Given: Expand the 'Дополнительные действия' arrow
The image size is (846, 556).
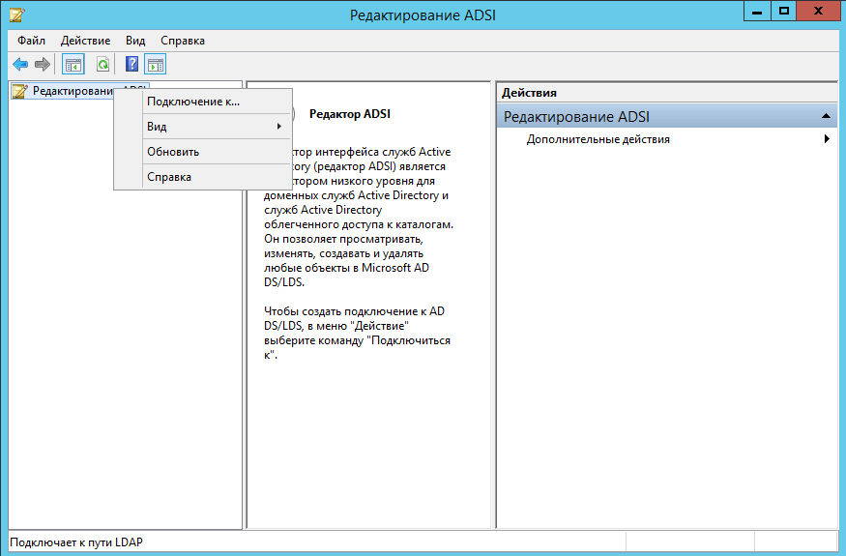Looking at the screenshot, I should (x=827, y=139).
